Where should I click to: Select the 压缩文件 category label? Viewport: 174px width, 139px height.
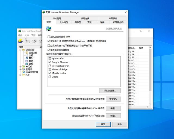pyautogui.click(x=33, y=53)
